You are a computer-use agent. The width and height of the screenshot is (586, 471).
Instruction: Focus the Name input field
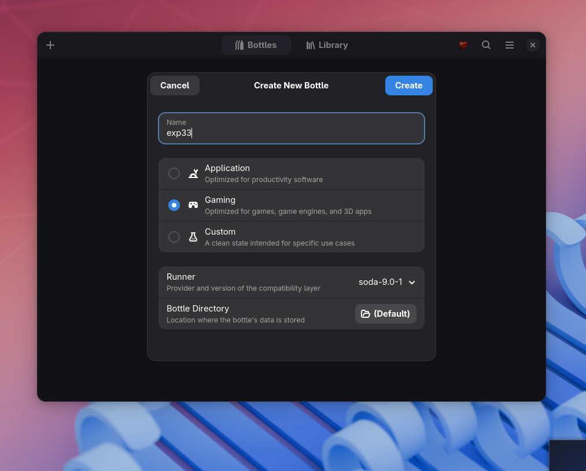point(292,128)
